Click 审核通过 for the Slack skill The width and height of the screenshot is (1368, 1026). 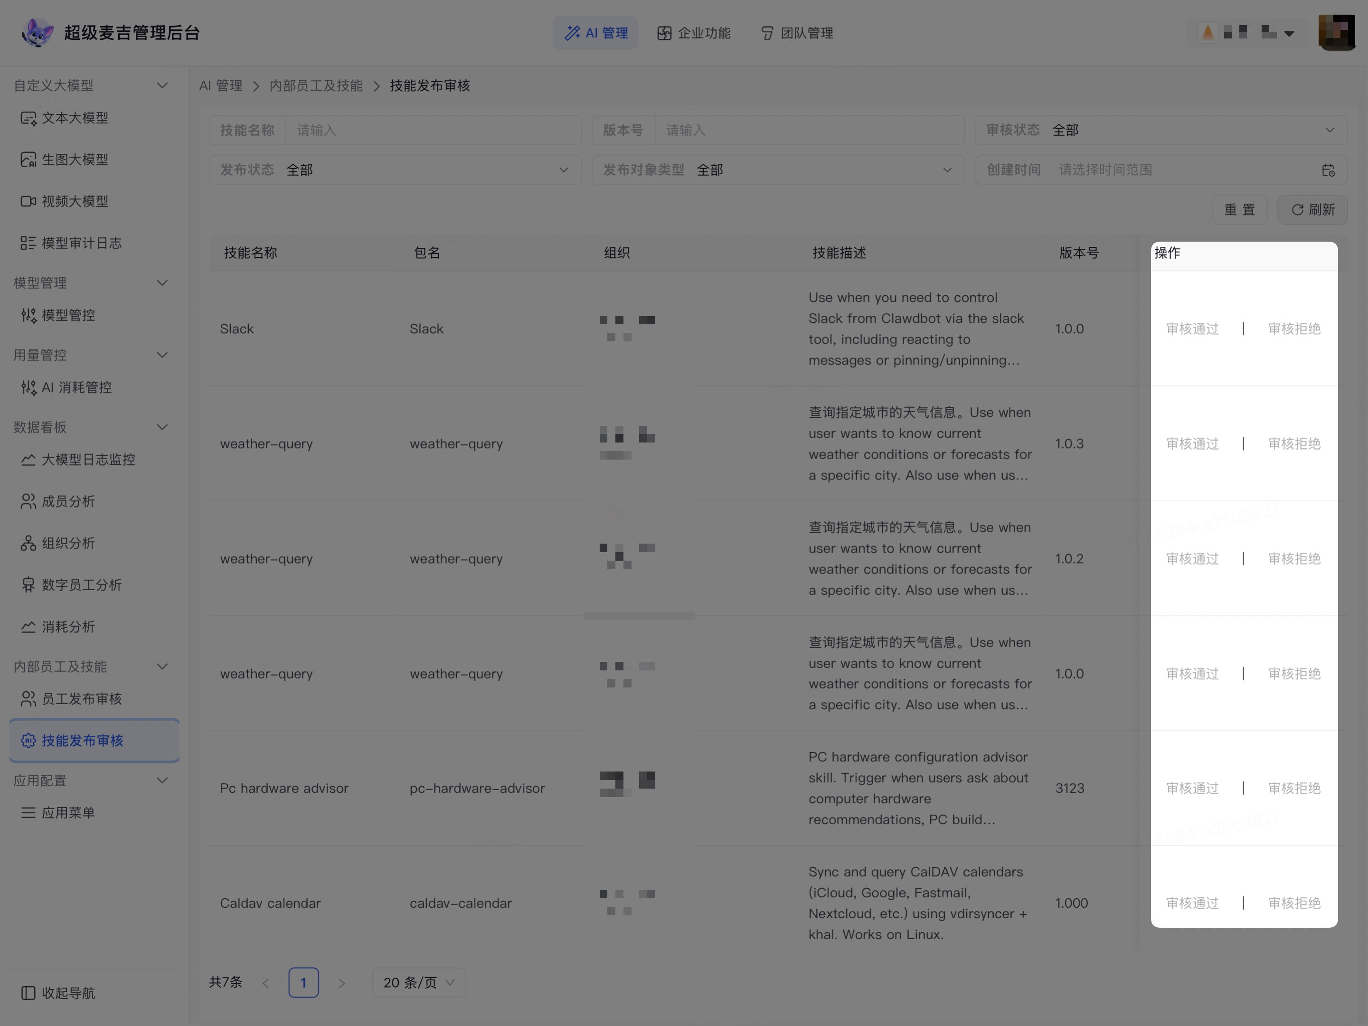[x=1192, y=329]
